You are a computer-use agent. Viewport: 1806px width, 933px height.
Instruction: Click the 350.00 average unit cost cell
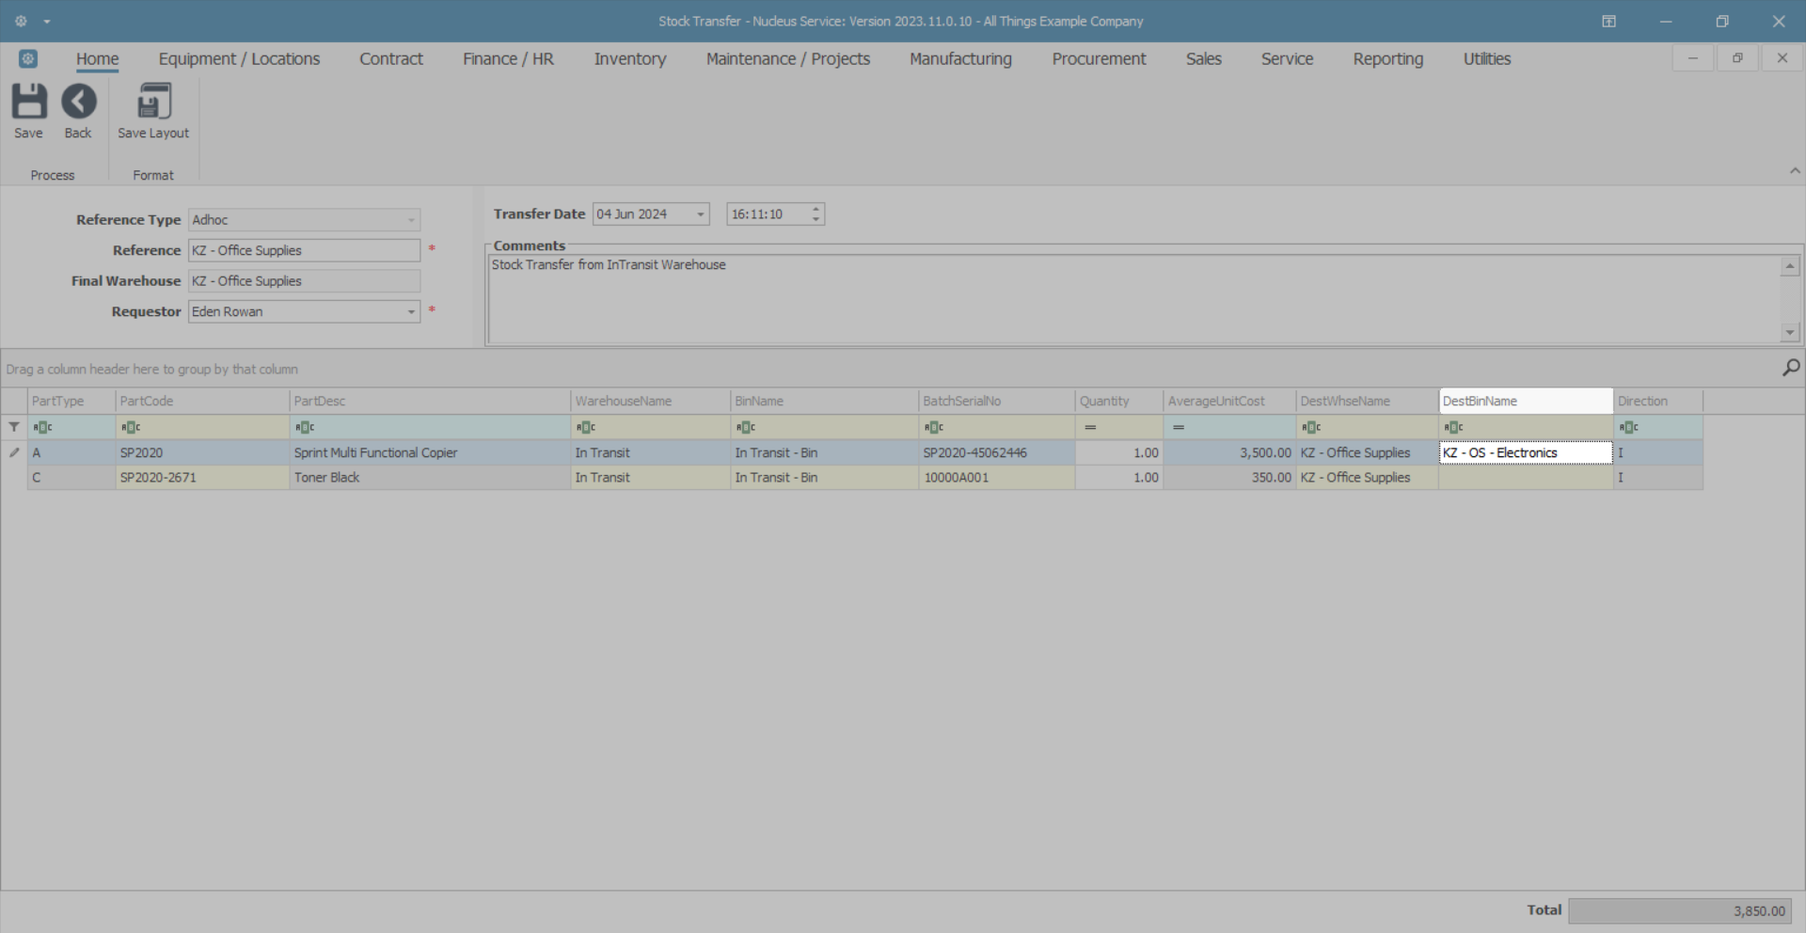point(1229,478)
